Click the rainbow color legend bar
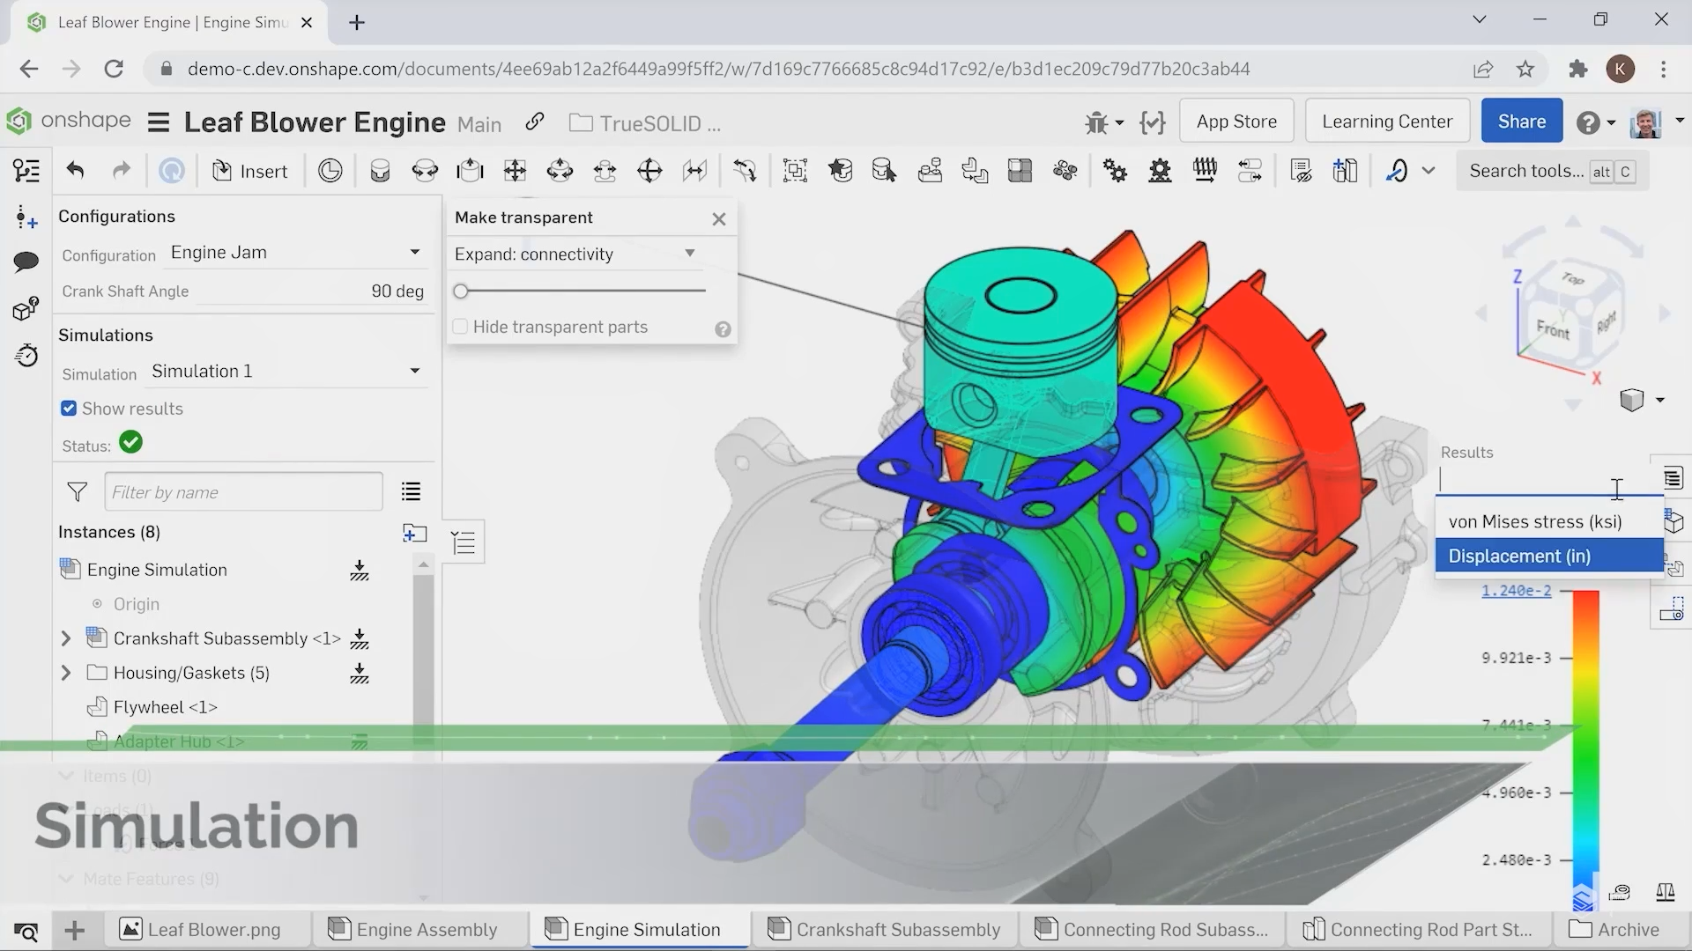1692x951 pixels. click(x=1585, y=748)
